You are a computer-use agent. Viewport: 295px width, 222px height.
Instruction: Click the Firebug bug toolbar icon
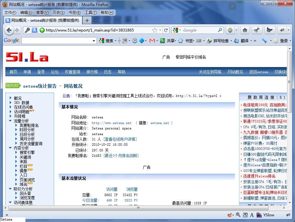(282, 30)
